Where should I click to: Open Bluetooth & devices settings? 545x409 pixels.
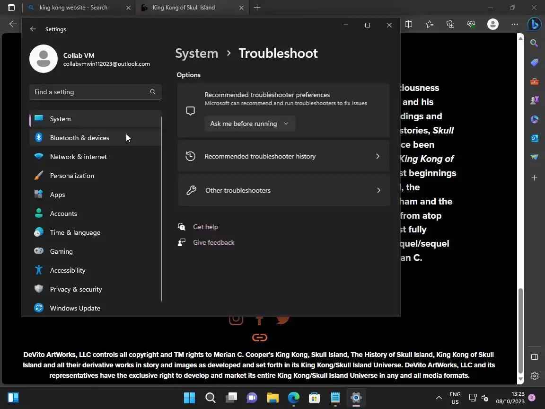95,138
